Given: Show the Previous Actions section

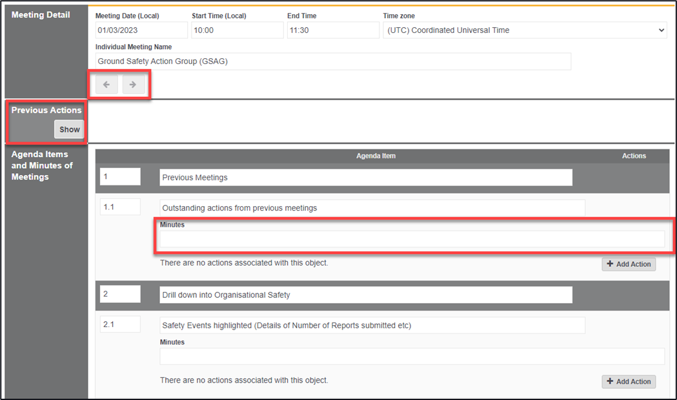Looking at the screenshot, I should click(69, 129).
